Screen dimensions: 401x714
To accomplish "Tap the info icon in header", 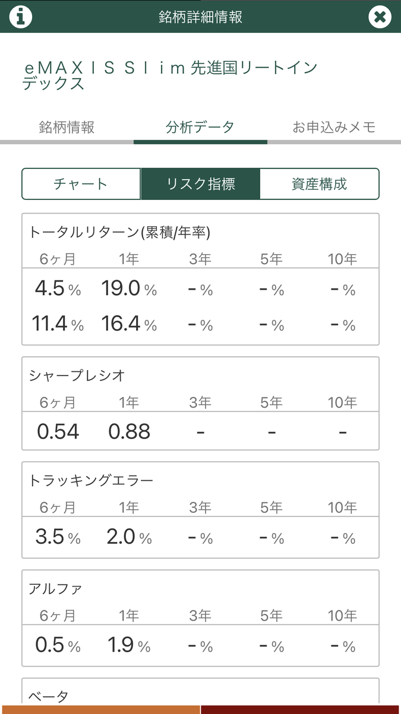I will (x=21, y=17).
